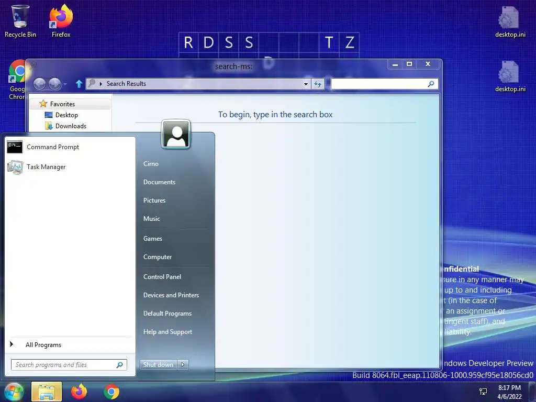Screen dimensions: 536x402
Task: Expand All Programs list
Action: [70, 345]
